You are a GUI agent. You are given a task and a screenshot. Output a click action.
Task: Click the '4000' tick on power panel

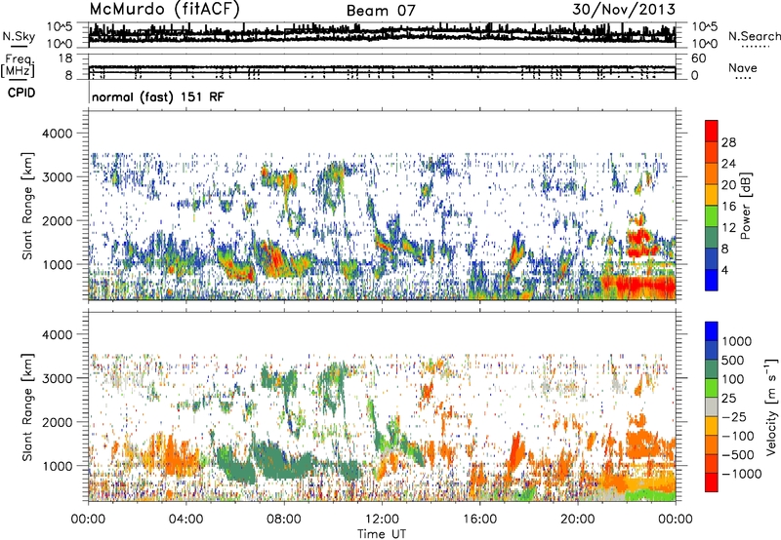[x=59, y=134]
